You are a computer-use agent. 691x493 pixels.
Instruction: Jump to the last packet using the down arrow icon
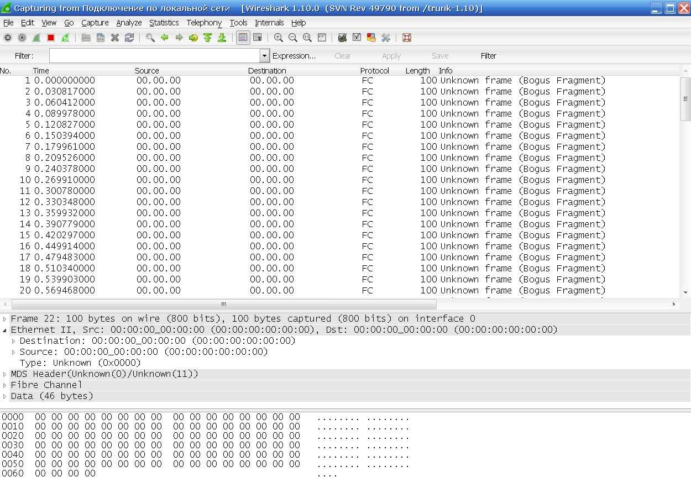[222, 38]
